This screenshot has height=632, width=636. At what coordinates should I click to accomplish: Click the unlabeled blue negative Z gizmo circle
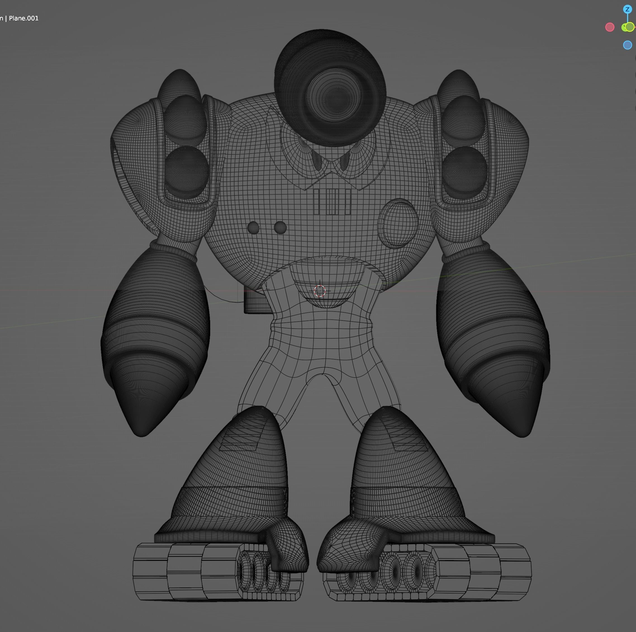(627, 45)
